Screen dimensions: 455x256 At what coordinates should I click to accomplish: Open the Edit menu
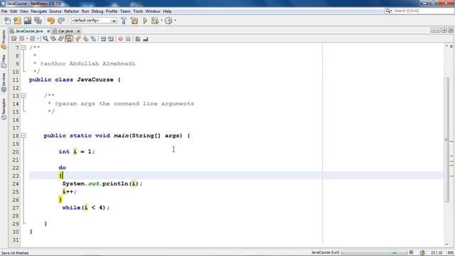pyautogui.click(x=14, y=11)
